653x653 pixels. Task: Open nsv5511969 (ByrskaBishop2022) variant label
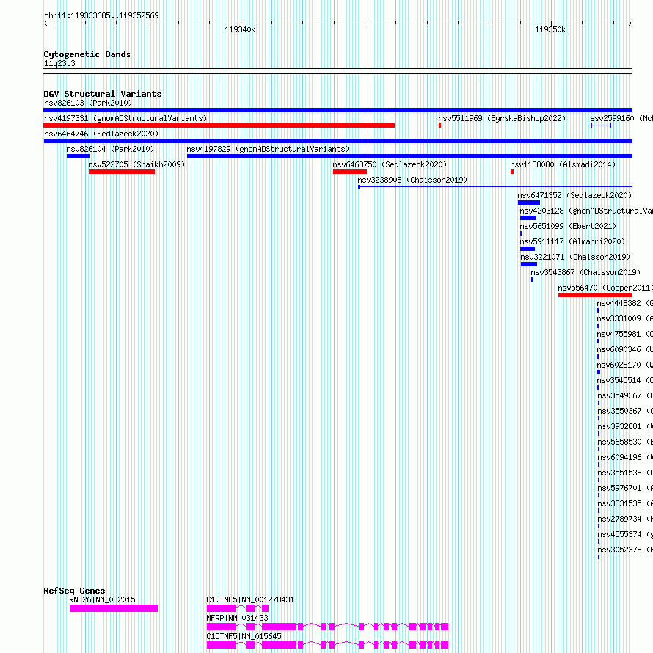(502, 118)
